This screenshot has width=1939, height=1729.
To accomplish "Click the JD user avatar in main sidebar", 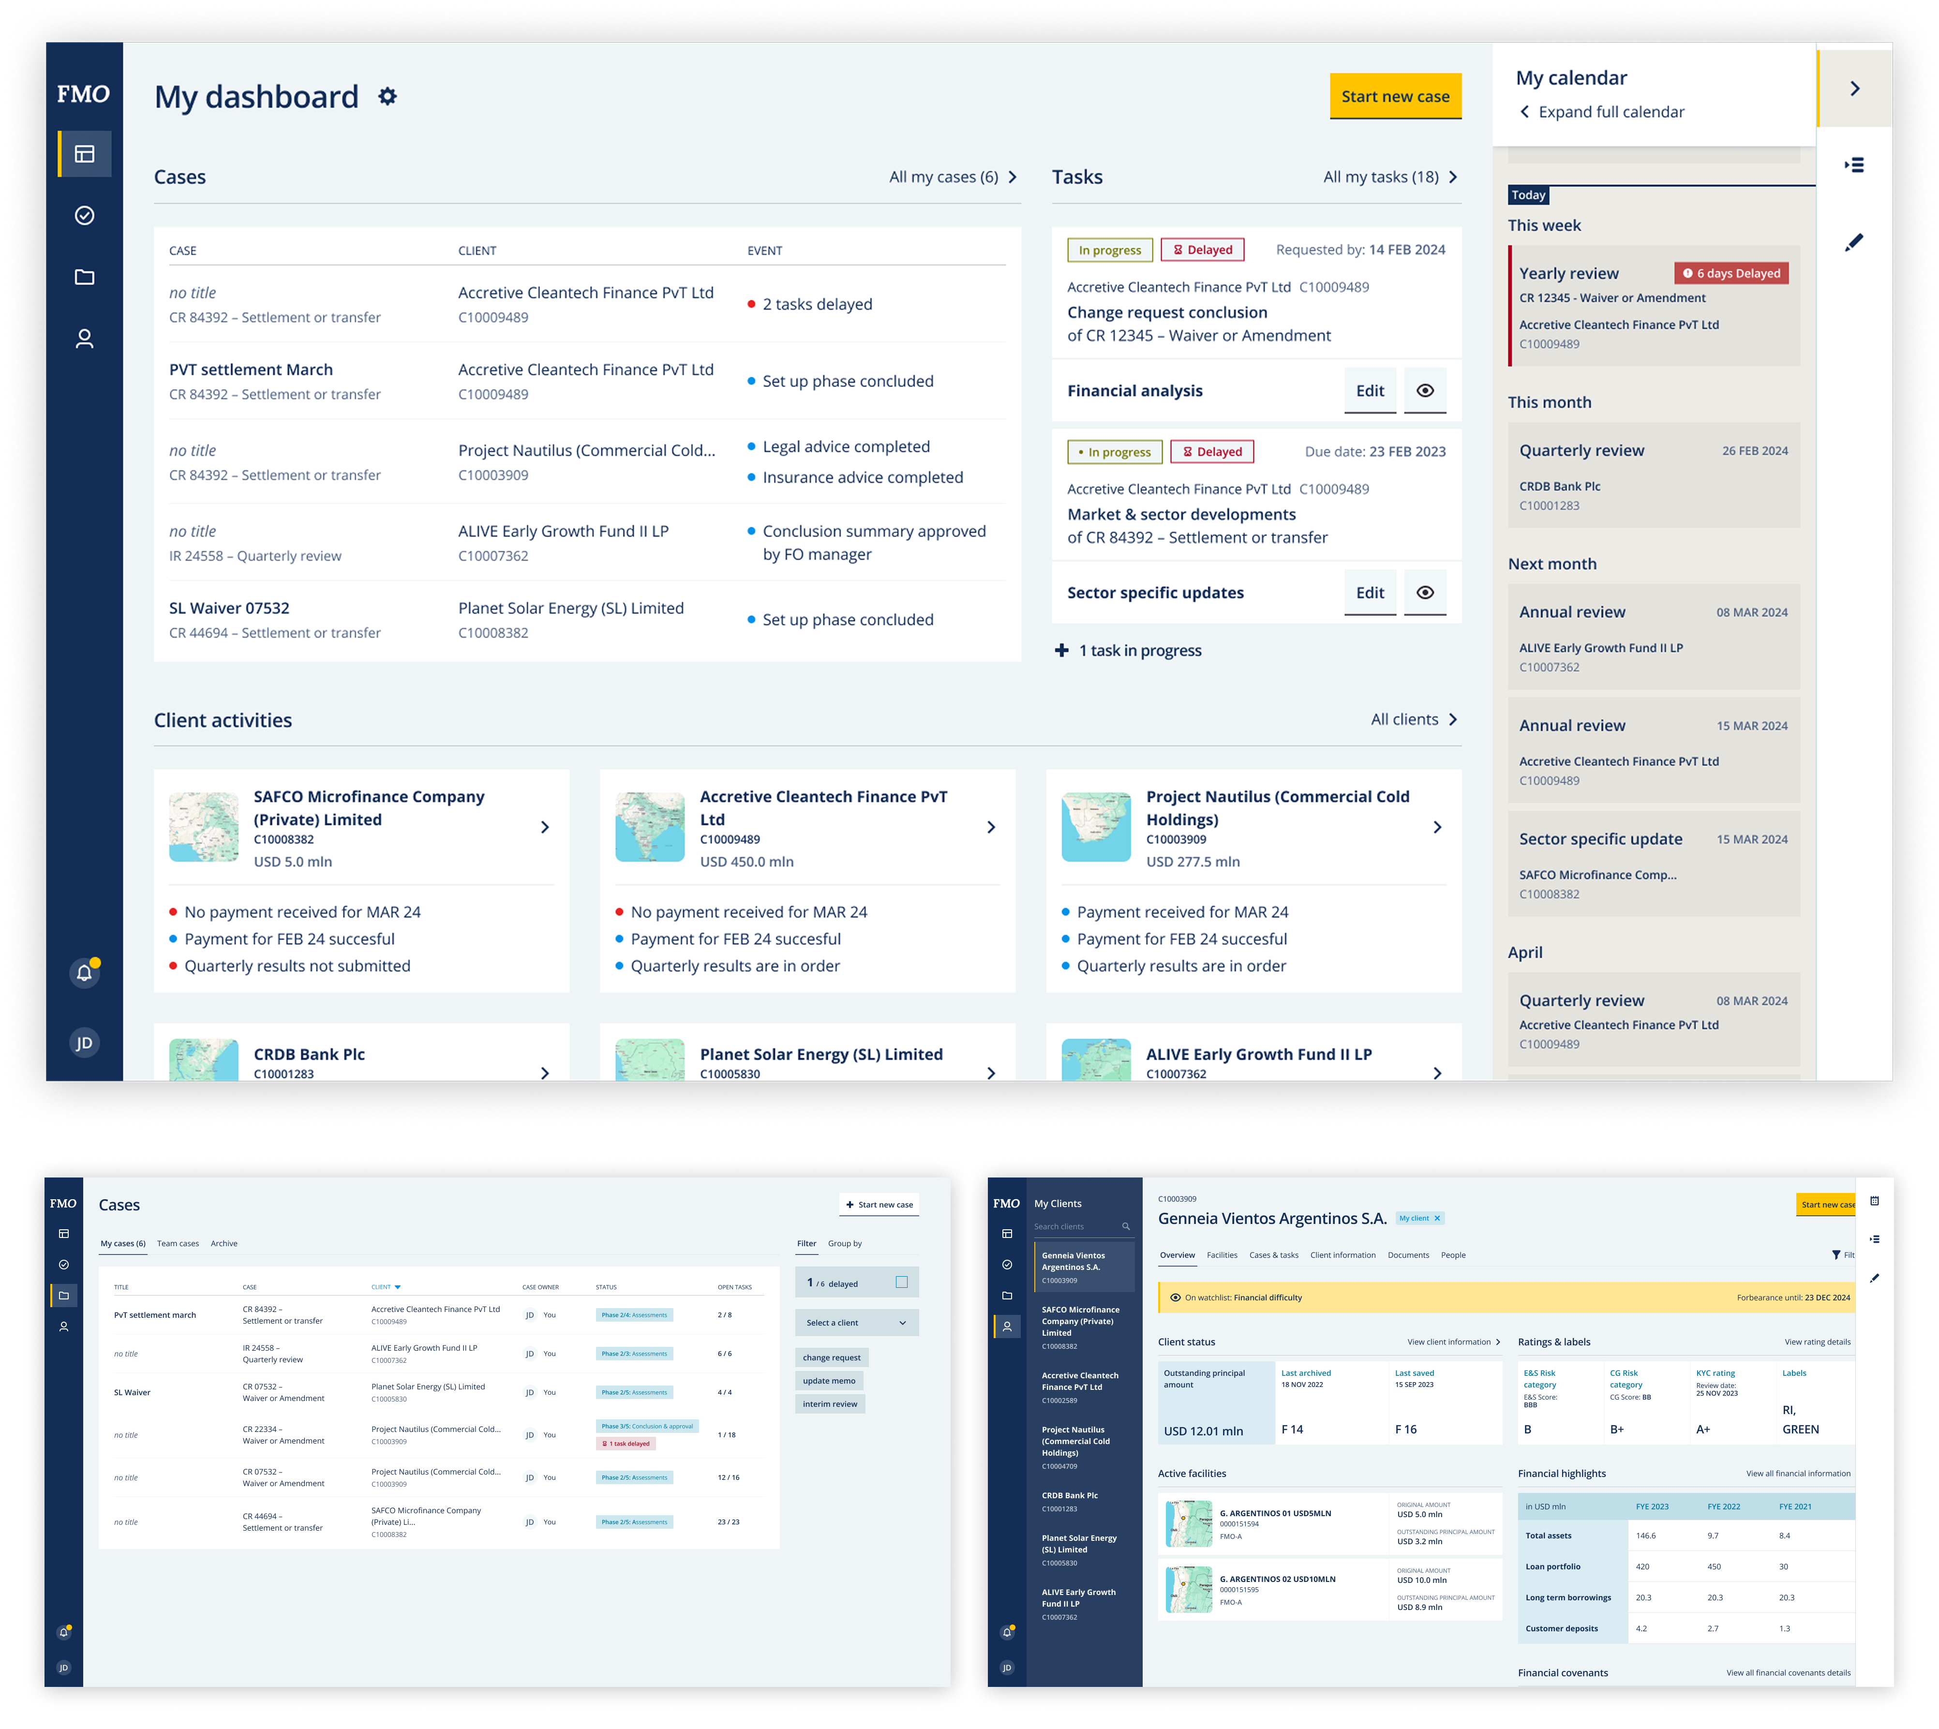I will point(85,1043).
